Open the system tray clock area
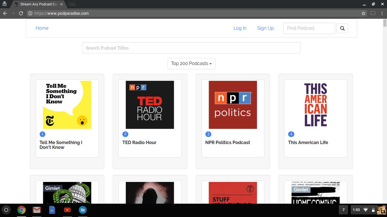This screenshot has height=217, width=387. click(x=356, y=210)
